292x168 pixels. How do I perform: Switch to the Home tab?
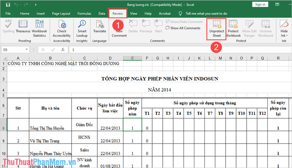[25, 14]
